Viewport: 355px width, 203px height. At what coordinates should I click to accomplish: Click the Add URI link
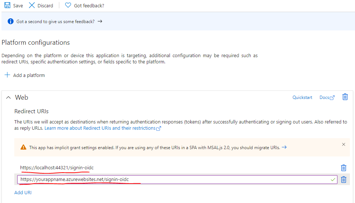click(23, 192)
